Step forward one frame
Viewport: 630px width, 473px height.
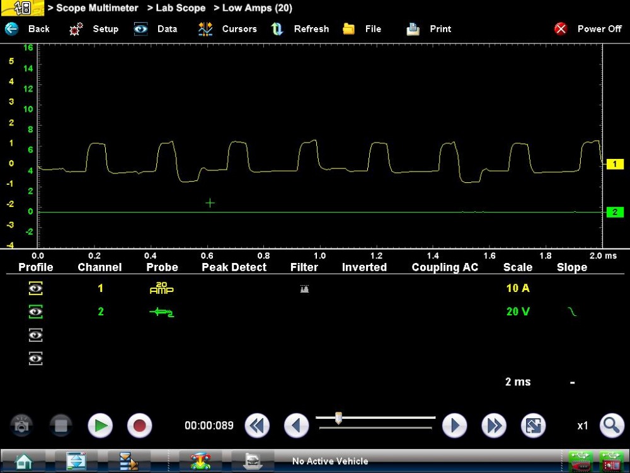click(x=454, y=426)
